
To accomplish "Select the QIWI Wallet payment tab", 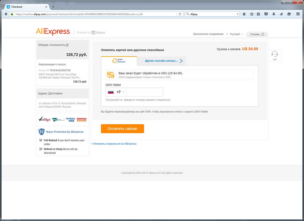I will [119, 61].
